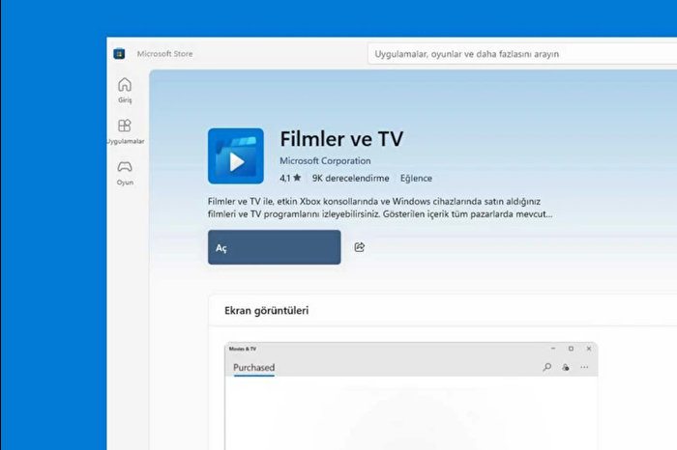Image resolution: width=677 pixels, height=450 pixels.
Task: Click search icon in Movies & TV screenshot
Action: (x=547, y=367)
